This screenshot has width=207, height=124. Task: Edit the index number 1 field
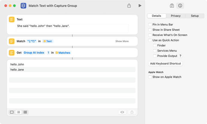point(48,53)
